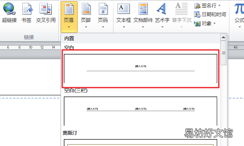This screenshot has width=244, height=146.
Task: Click the 空白(三栏) label text
Action: (76, 90)
